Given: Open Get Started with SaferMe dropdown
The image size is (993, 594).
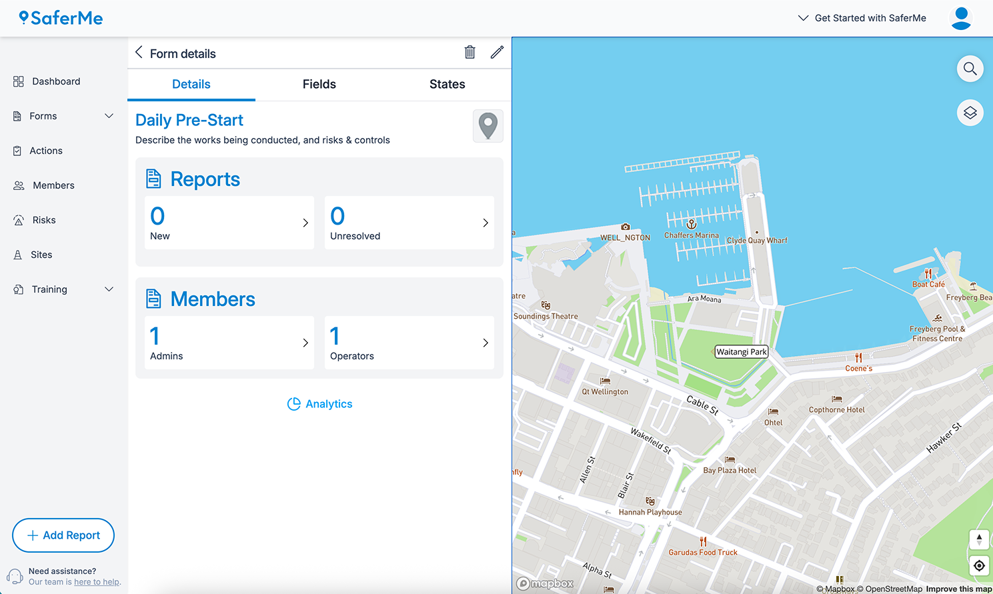Looking at the screenshot, I should pos(862,18).
